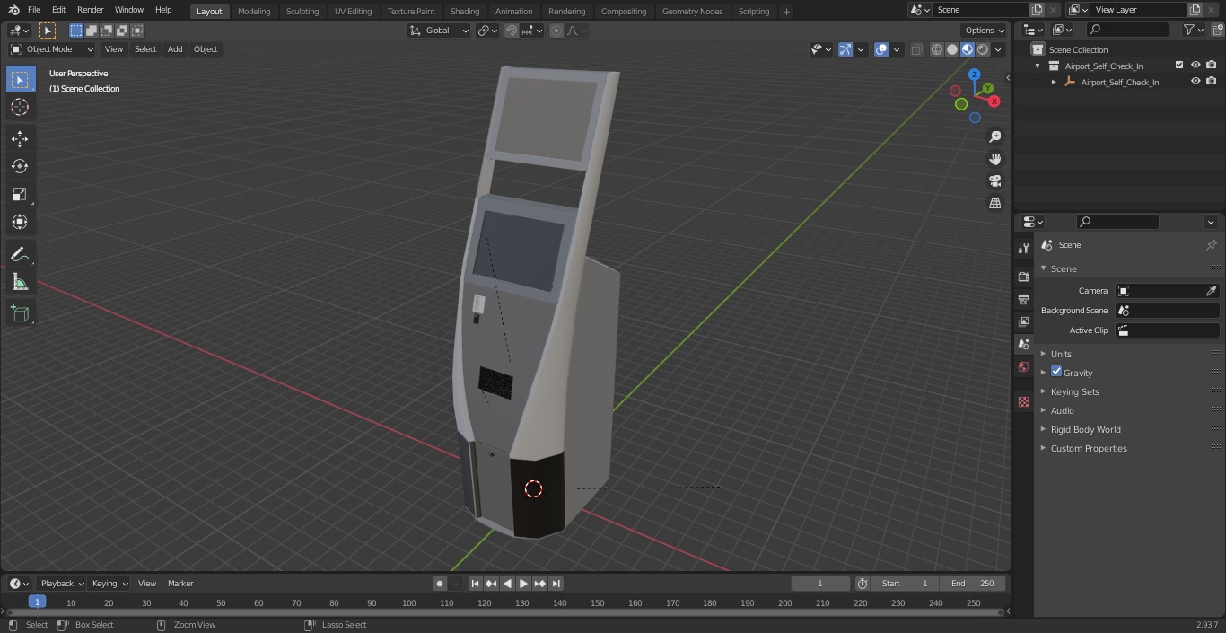
Task: Click the pan view hand icon
Action: pyautogui.click(x=994, y=159)
